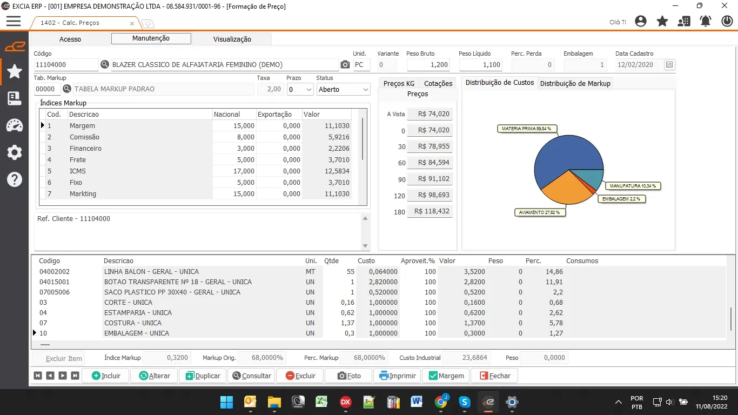Click the Peso Bruto field
This screenshot has height=415, width=738.
429,65
